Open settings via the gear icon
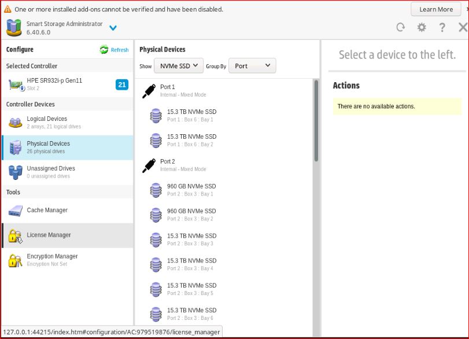 [422, 27]
